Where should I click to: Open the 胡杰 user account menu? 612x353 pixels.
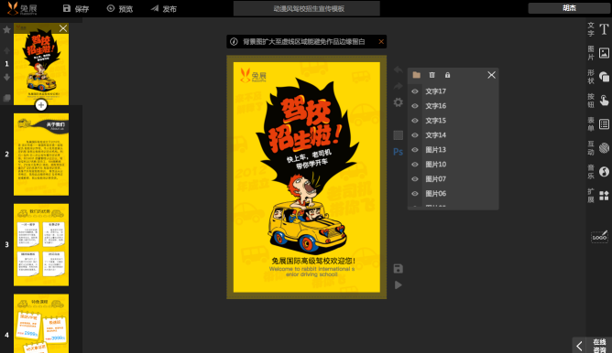pyautogui.click(x=569, y=8)
